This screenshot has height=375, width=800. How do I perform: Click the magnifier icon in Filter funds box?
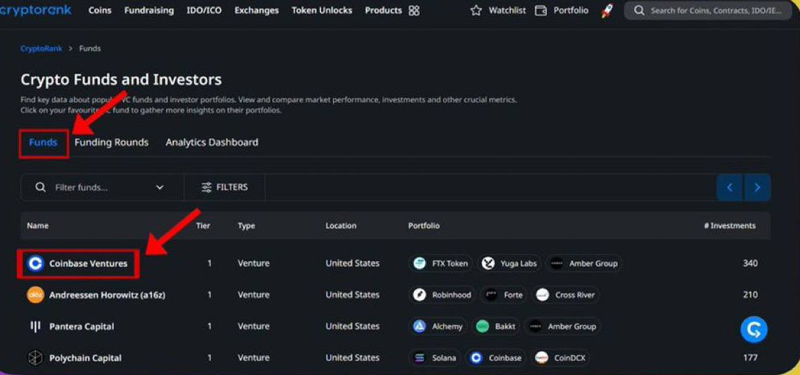(41, 187)
